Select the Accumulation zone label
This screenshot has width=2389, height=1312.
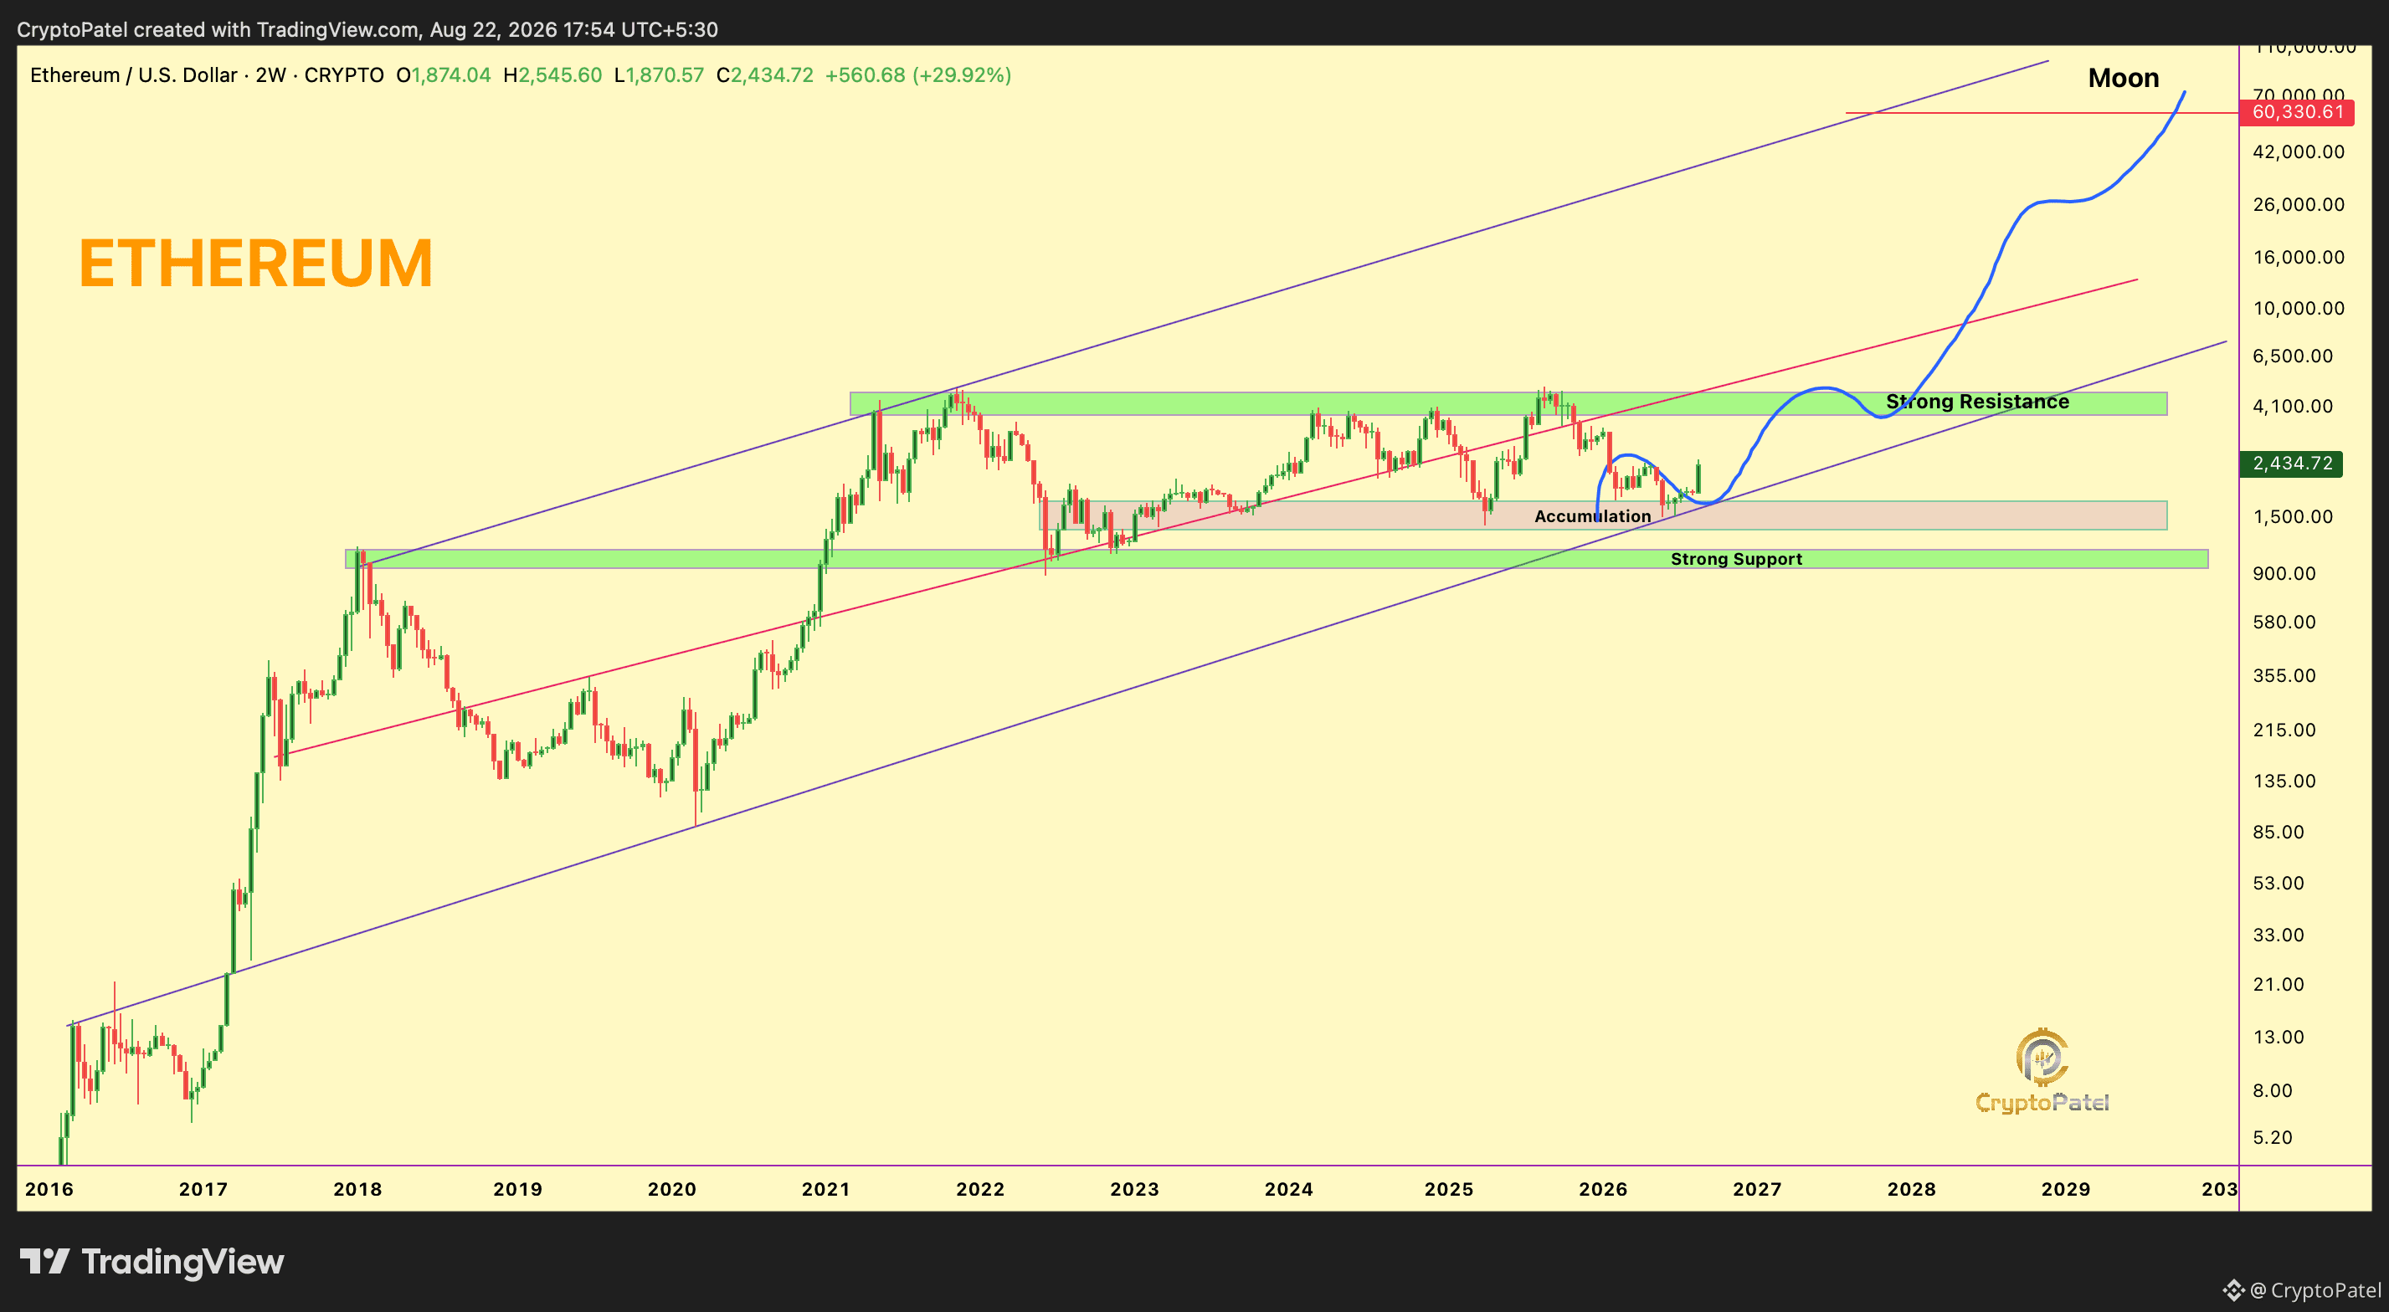point(1592,516)
